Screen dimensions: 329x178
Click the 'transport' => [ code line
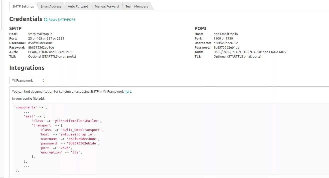47,125
